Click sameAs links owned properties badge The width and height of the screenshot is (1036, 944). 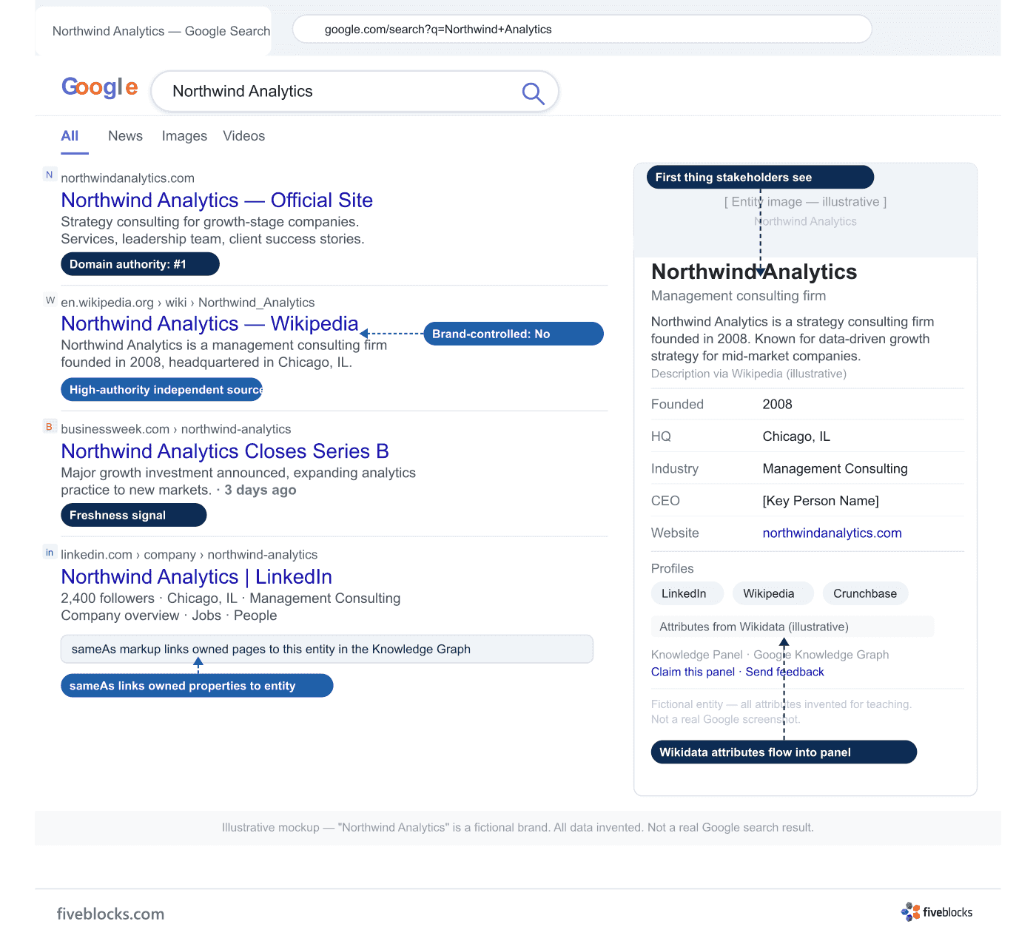pos(197,686)
